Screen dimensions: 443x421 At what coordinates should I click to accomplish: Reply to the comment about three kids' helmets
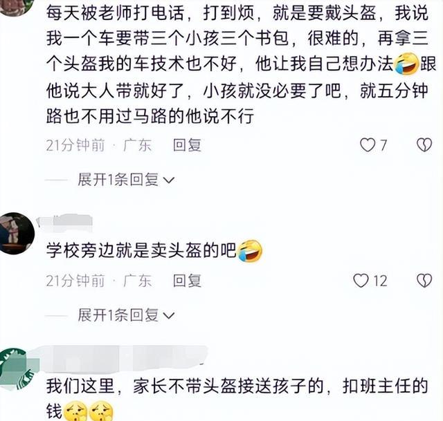point(187,145)
